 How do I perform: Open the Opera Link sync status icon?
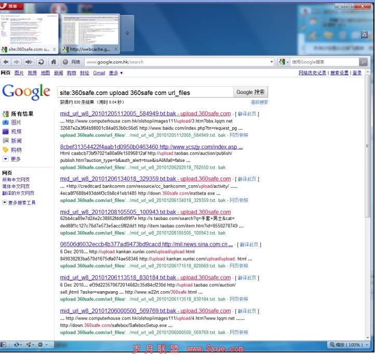18,345
